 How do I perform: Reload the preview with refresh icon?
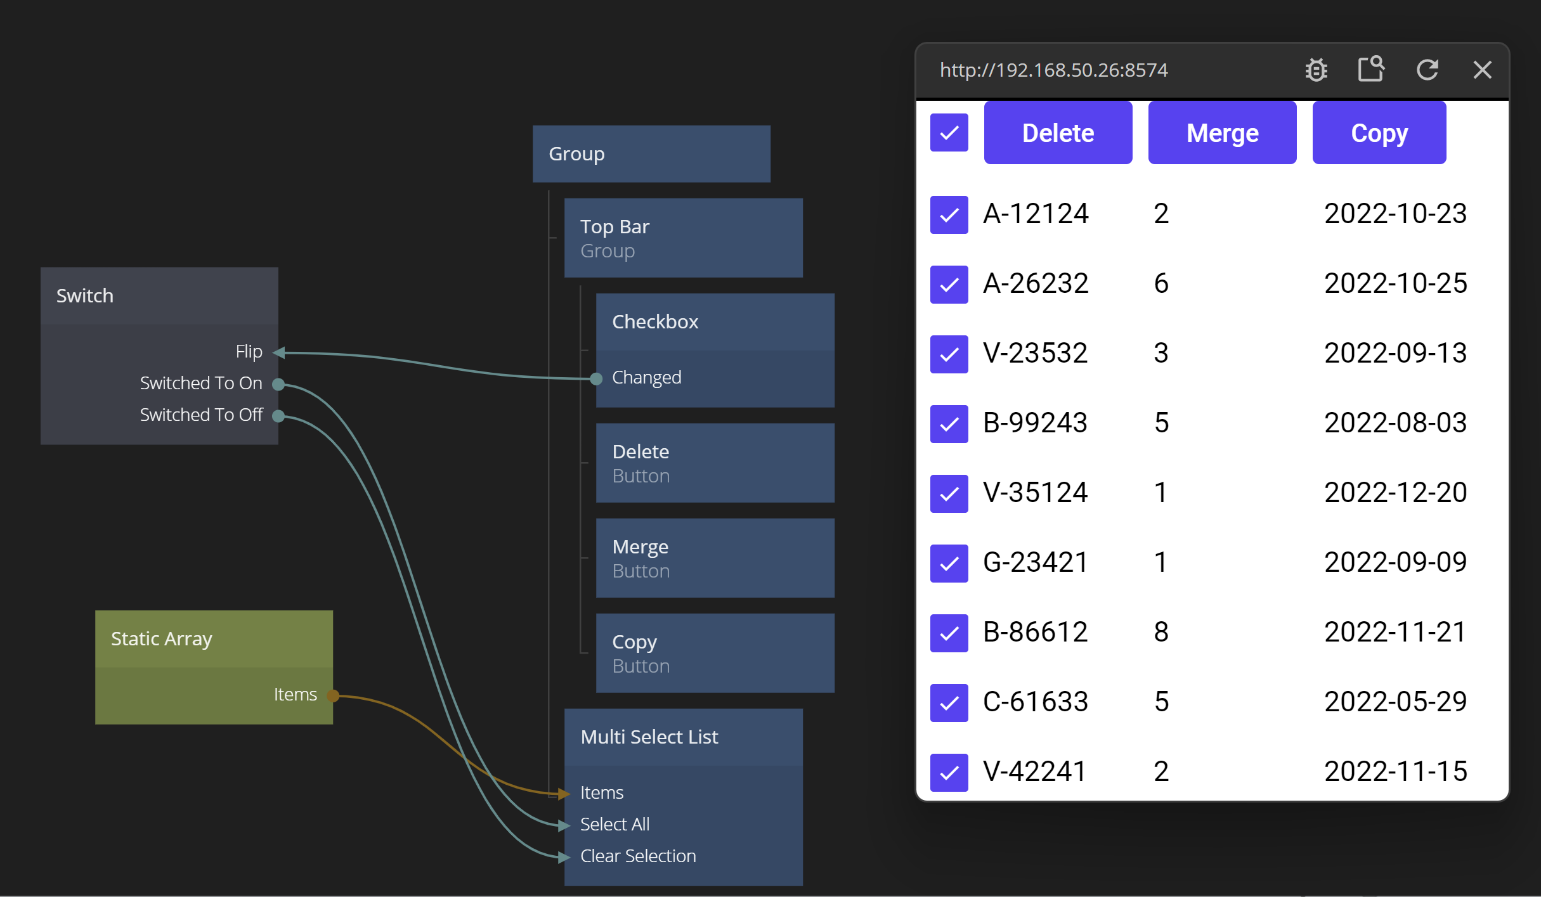pyautogui.click(x=1427, y=70)
